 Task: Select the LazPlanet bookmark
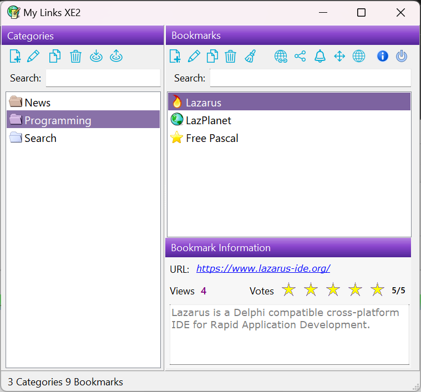tap(290, 120)
